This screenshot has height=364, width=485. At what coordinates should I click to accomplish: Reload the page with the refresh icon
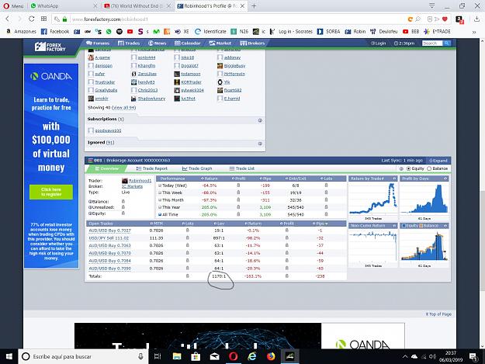click(x=32, y=19)
